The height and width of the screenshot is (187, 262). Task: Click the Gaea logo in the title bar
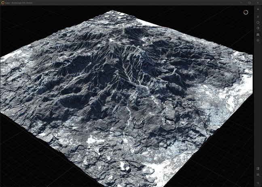coord(3,2)
